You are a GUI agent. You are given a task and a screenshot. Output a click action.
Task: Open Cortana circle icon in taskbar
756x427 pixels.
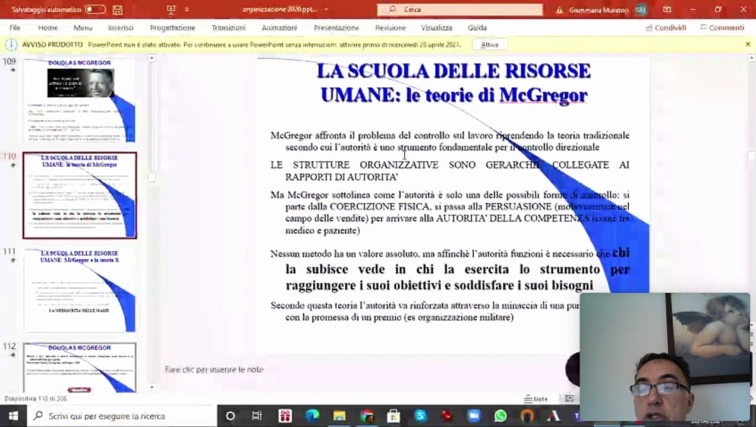(x=231, y=416)
